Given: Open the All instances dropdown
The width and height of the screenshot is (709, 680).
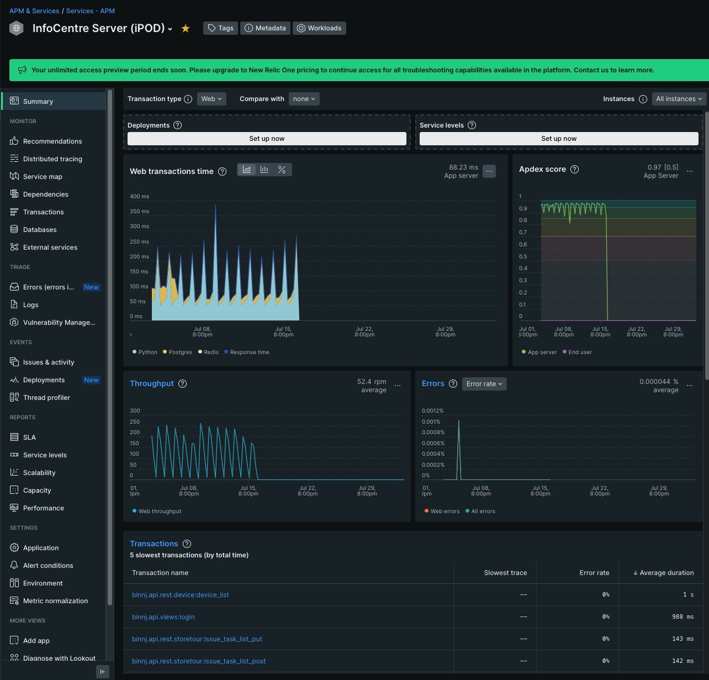Looking at the screenshot, I should pos(679,99).
